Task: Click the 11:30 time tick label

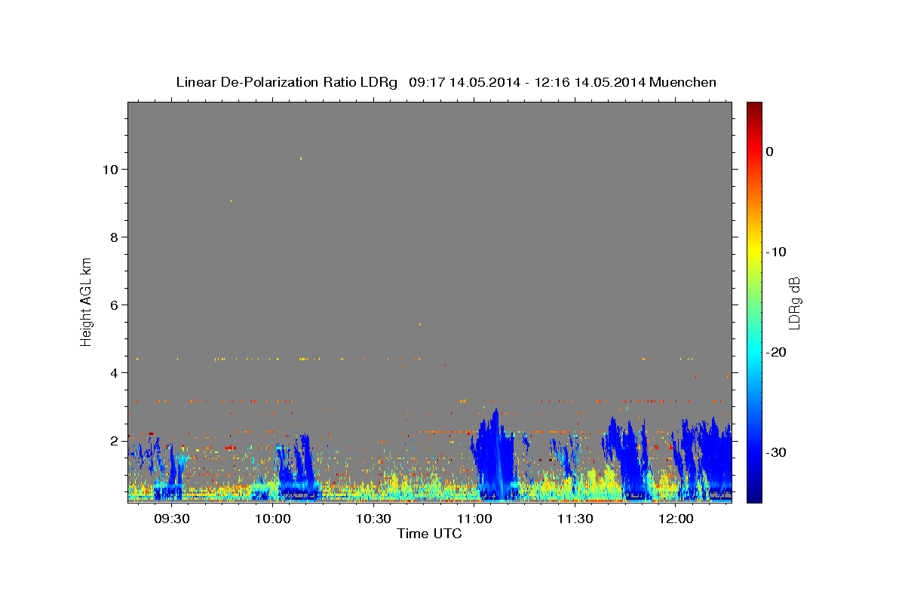Action: pyautogui.click(x=575, y=519)
